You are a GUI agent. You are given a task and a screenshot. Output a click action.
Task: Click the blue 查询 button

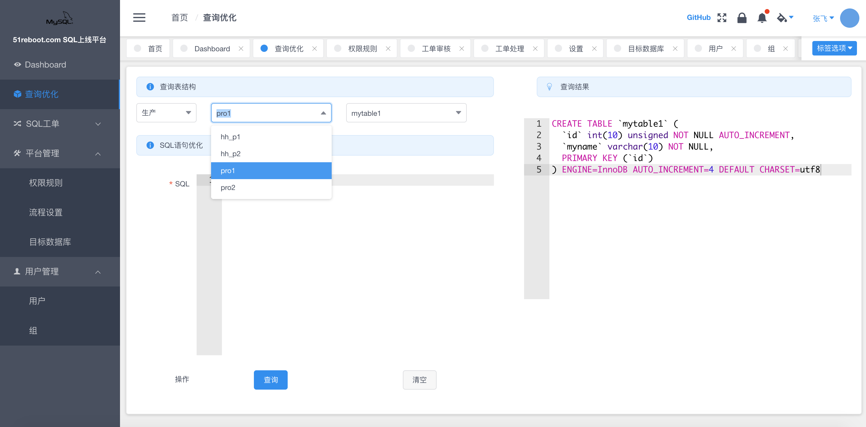coord(271,380)
